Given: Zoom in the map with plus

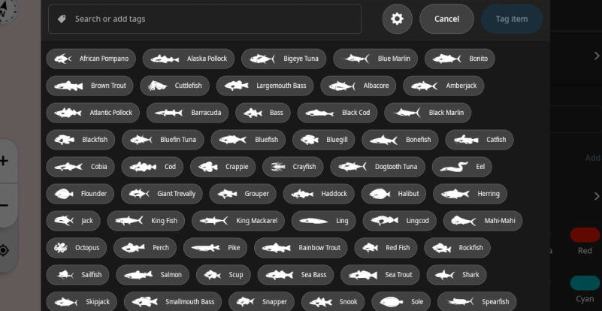Looking at the screenshot, I should pyautogui.click(x=4, y=161).
